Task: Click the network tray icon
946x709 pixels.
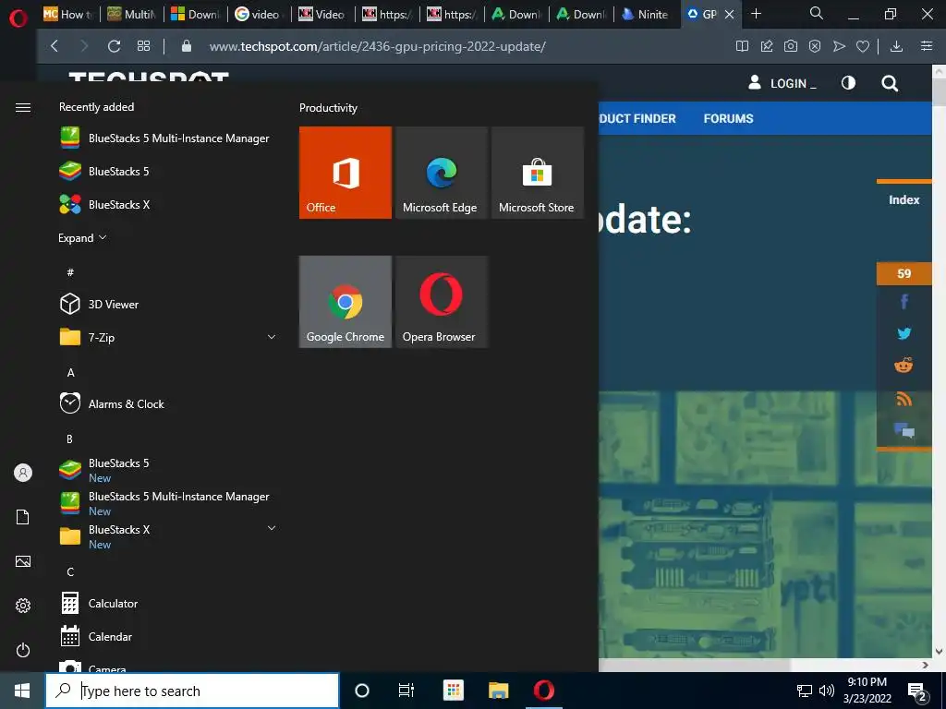Action: (x=805, y=691)
